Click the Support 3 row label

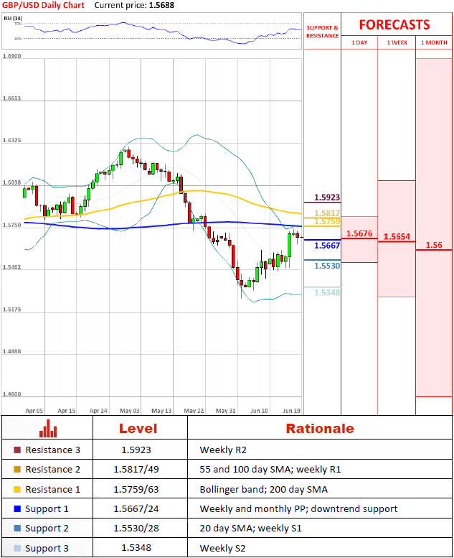pos(47,549)
